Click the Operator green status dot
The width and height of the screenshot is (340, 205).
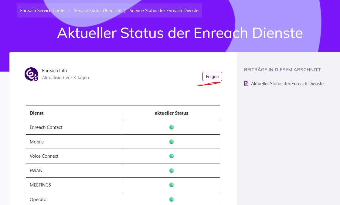pyautogui.click(x=172, y=199)
